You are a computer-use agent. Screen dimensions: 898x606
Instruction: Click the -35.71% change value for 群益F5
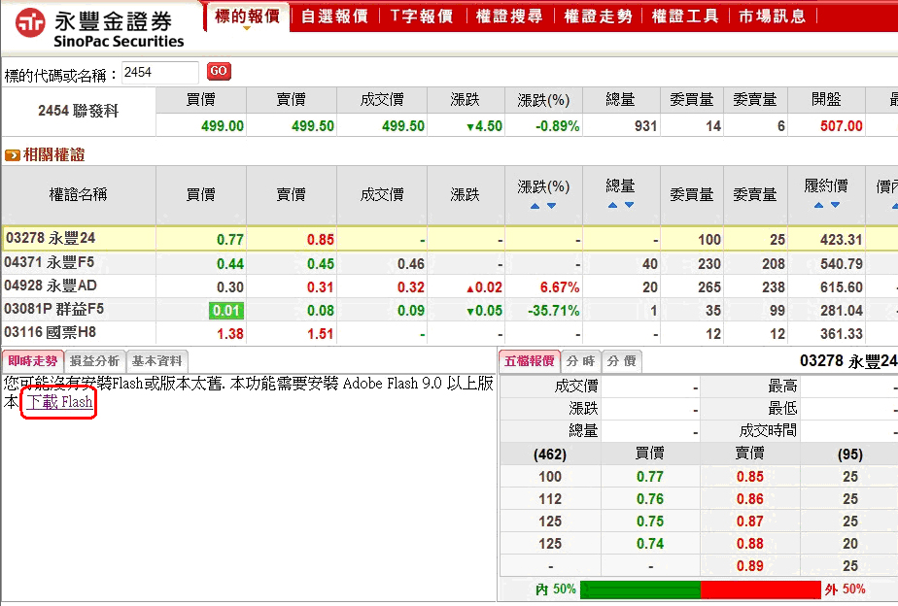(553, 311)
